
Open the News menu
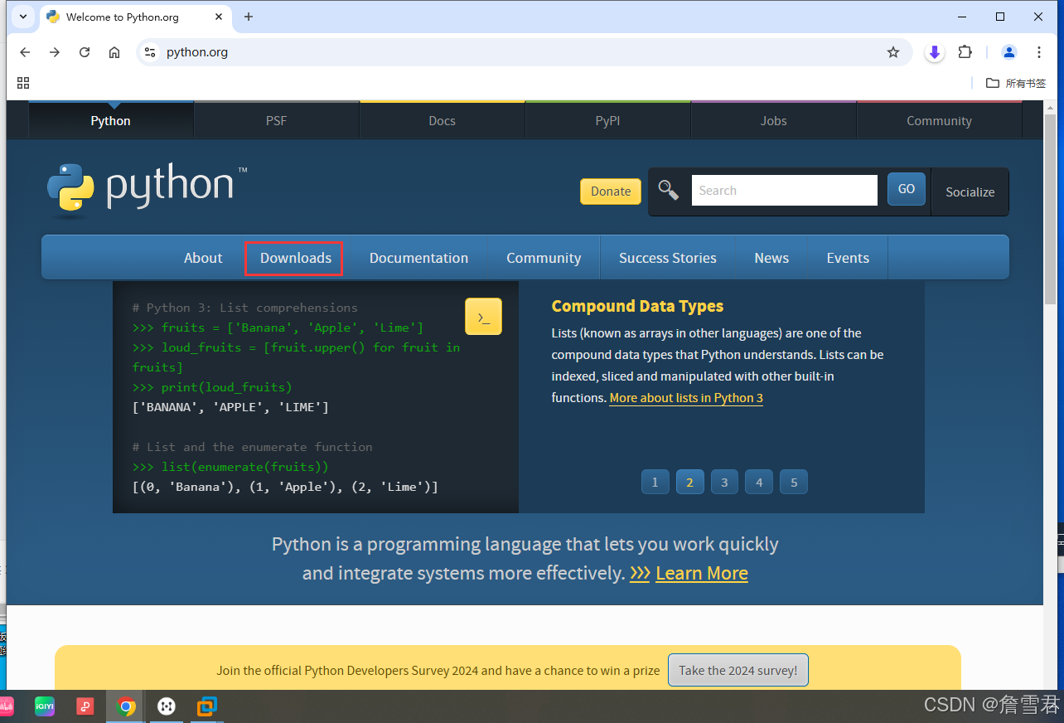click(x=771, y=258)
